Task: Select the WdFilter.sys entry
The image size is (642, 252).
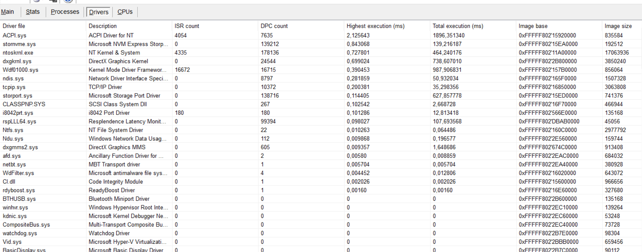Action: (x=18, y=173)
